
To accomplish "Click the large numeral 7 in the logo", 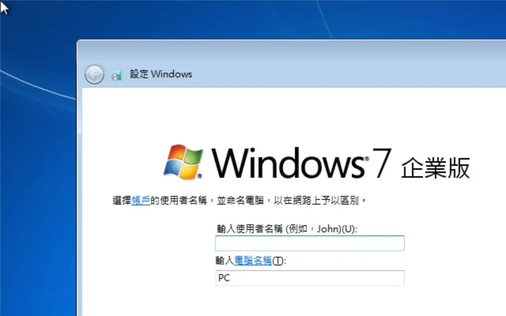I will (x=382, y=163).
